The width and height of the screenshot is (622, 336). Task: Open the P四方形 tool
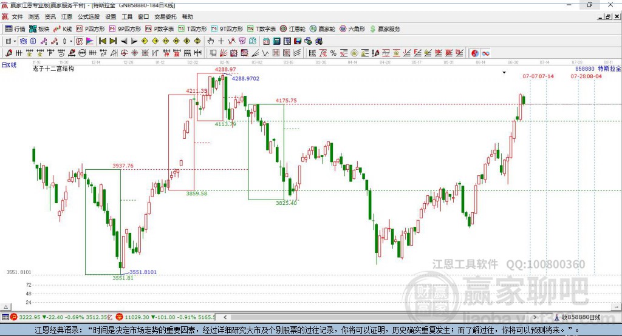coord(91,29)
